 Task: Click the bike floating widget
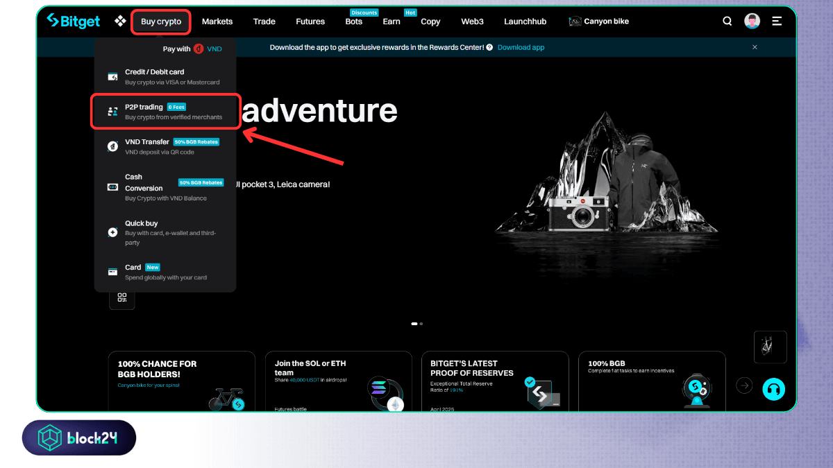point(771,347)
